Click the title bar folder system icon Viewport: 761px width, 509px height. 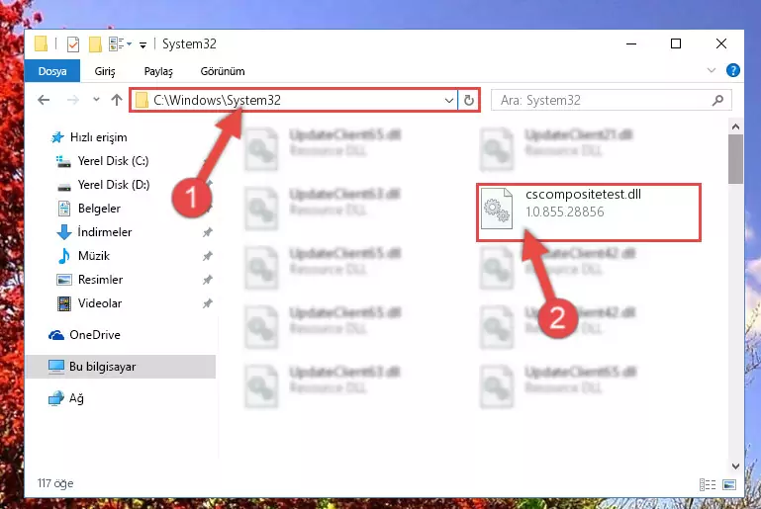[x=41, y=44]
